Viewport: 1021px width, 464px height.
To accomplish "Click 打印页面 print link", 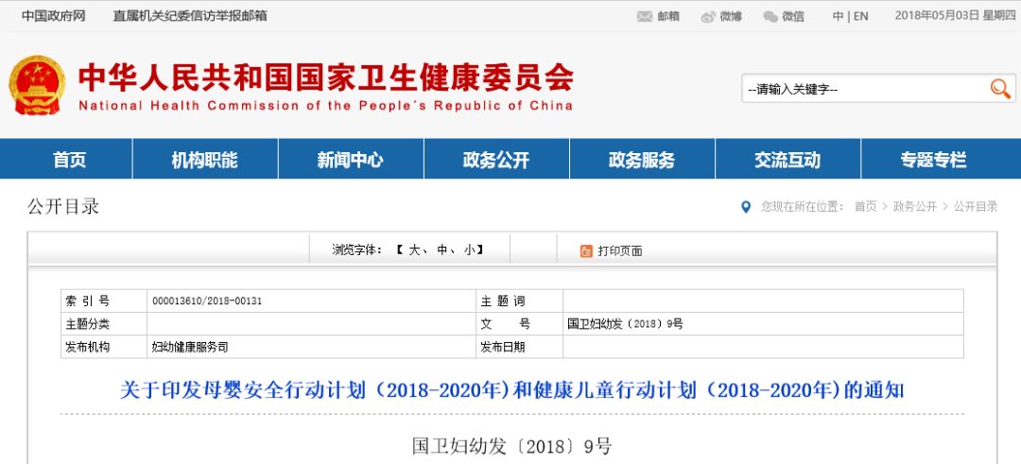I will [x=619, y=251].
